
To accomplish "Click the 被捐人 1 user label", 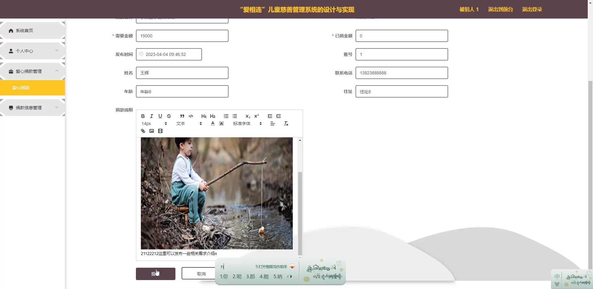I will tap(469, 9).
